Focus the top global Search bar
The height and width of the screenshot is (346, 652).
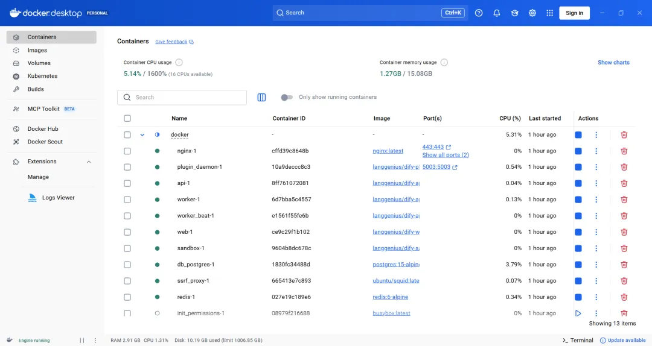[x=371, y=13]
